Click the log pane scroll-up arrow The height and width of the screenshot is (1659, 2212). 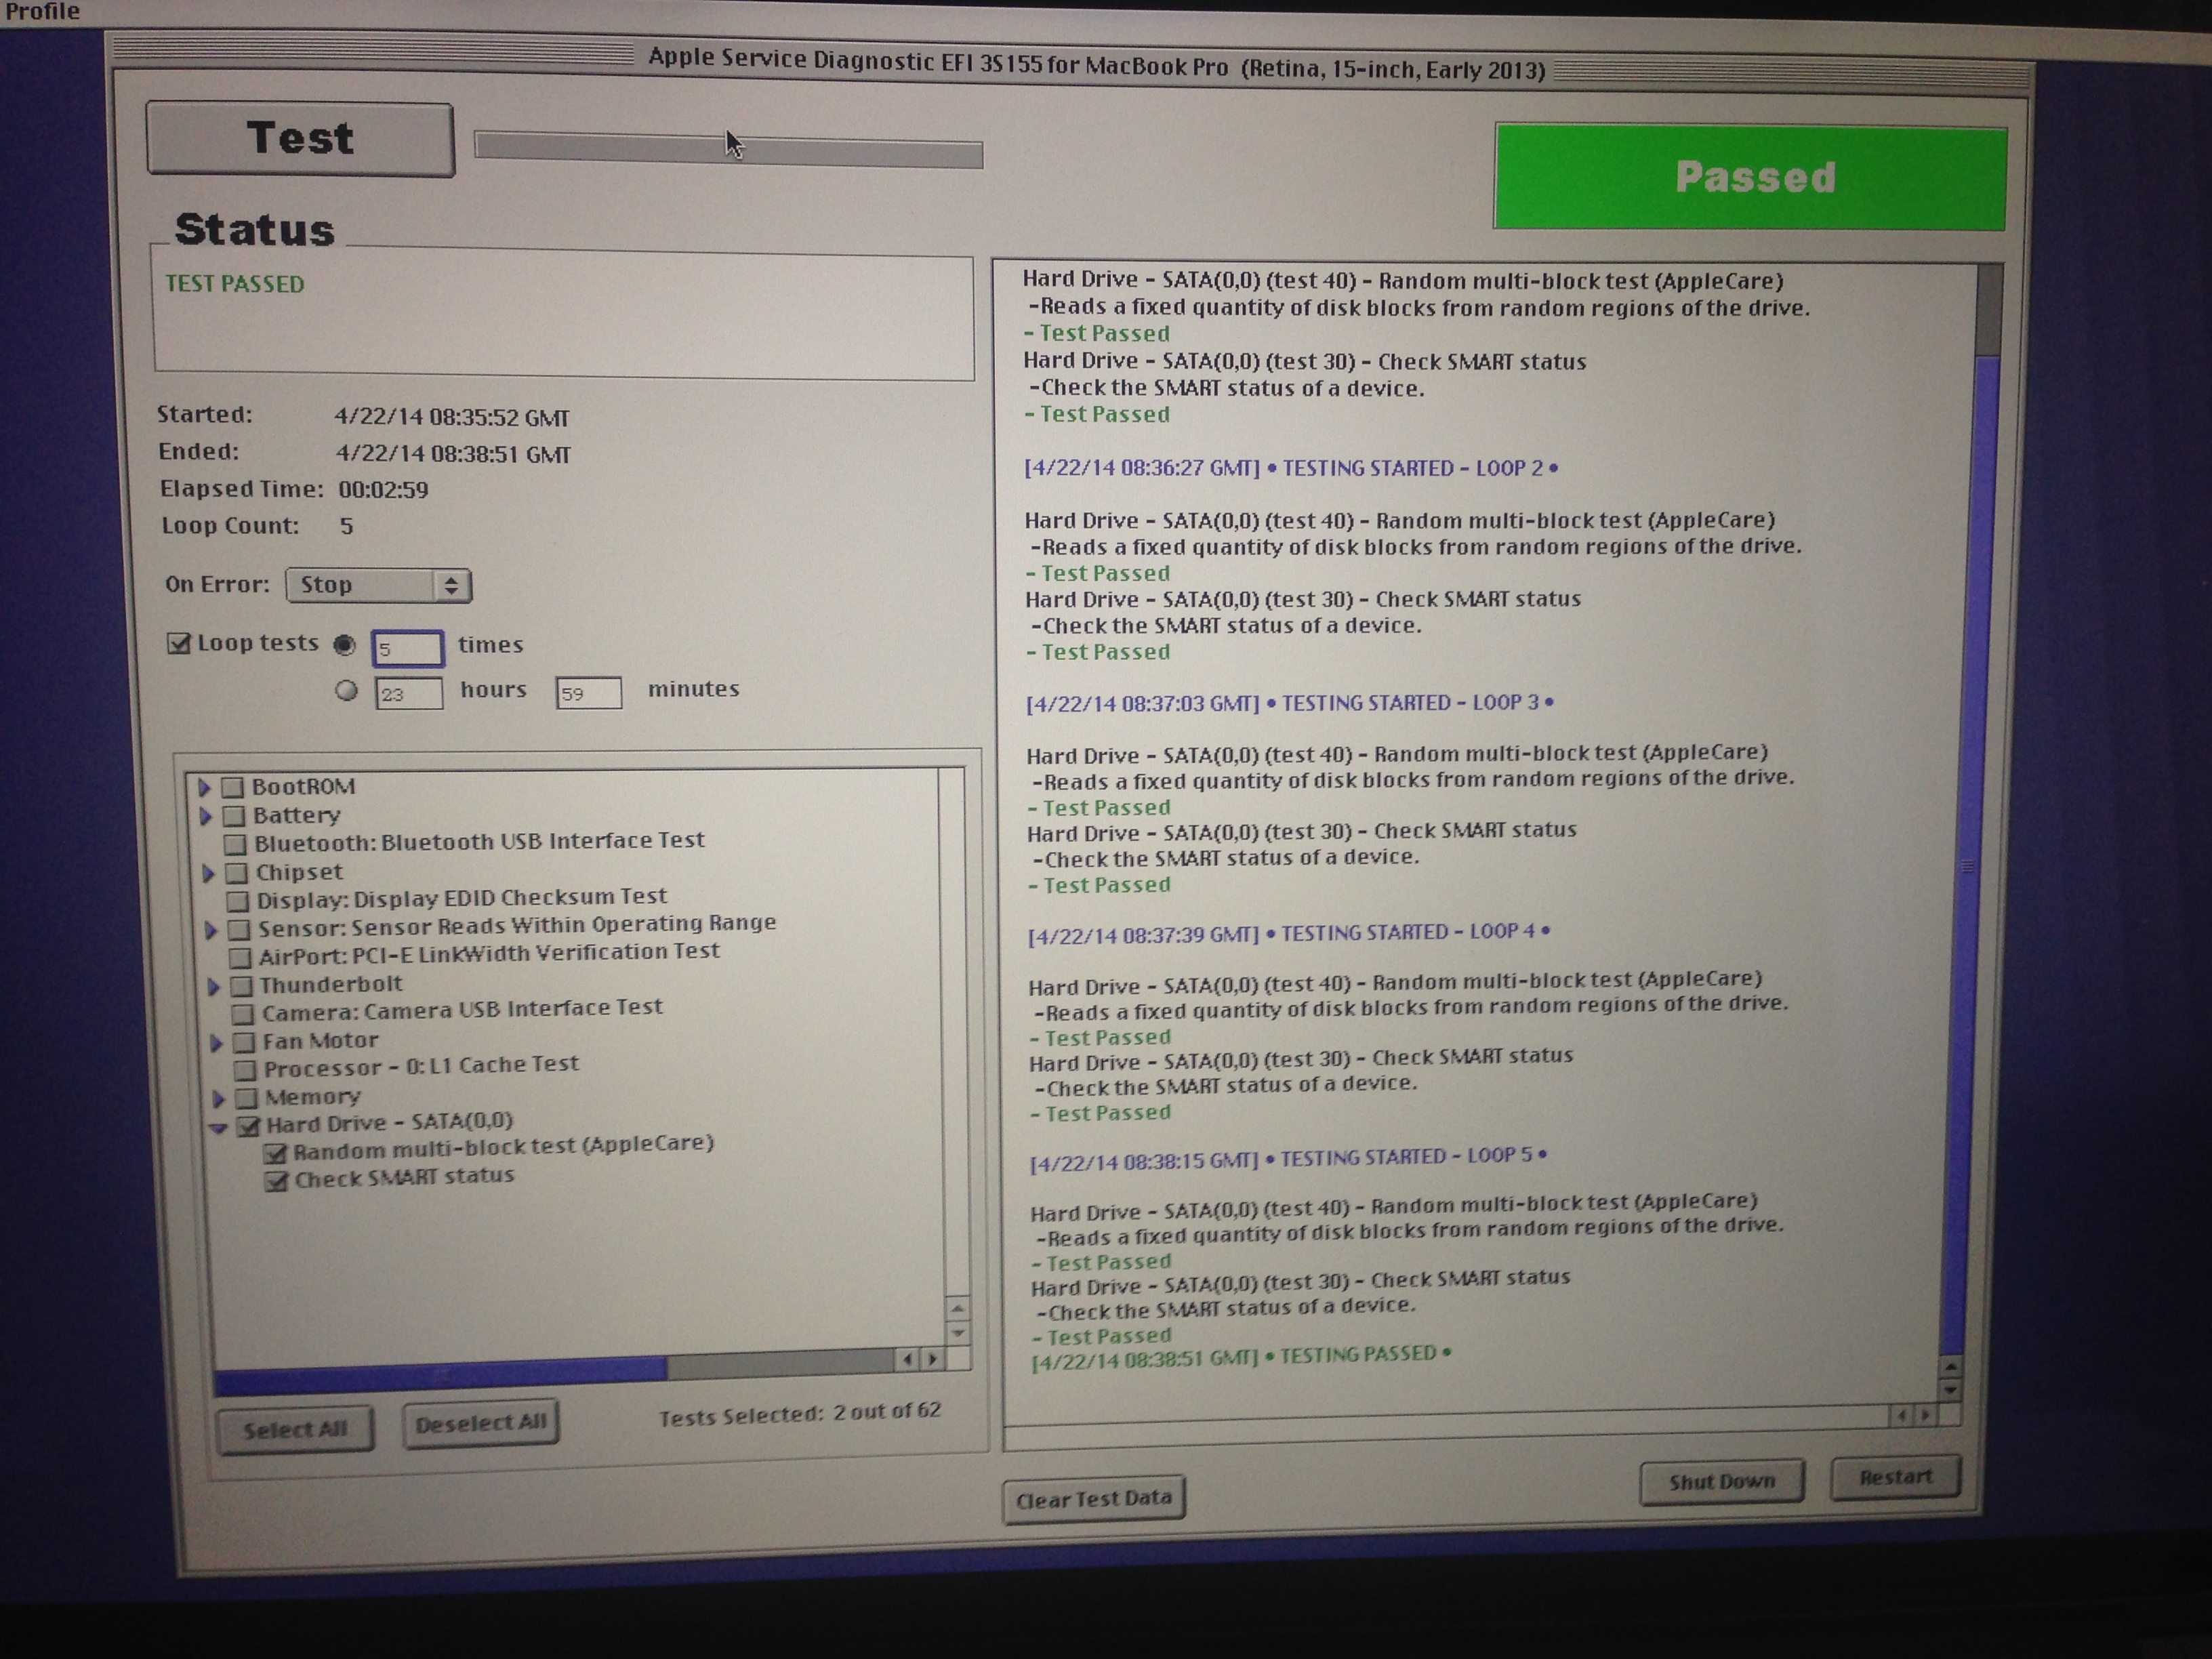point(1950,1366)
